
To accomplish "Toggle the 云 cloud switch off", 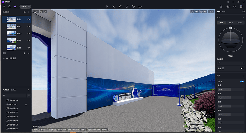I will 242,81.
